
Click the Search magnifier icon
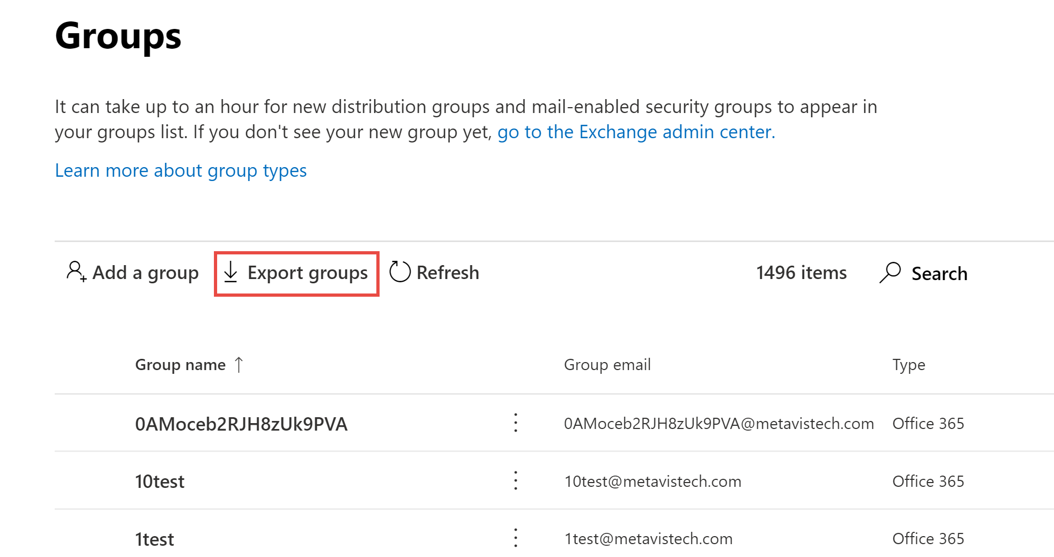point(890,273)
